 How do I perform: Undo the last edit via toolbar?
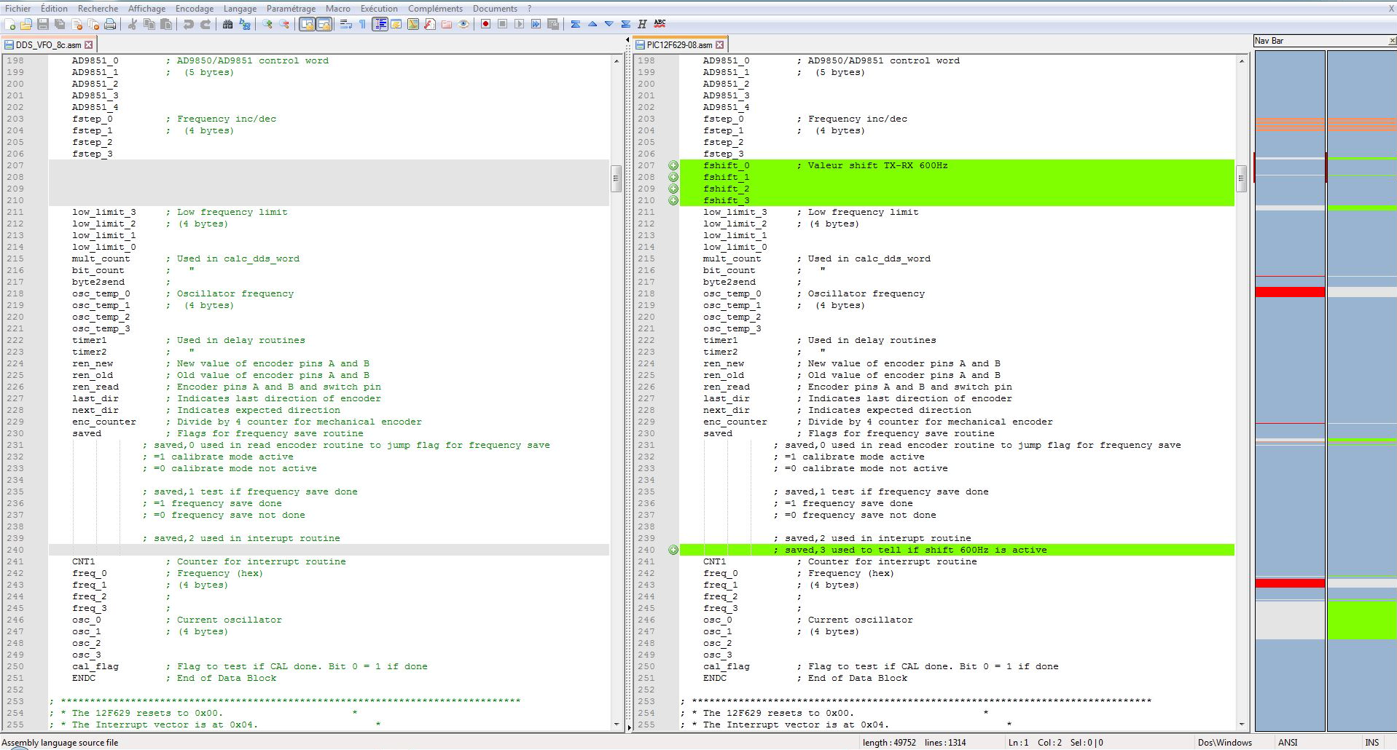pyautogui.click(x=188, y=24)
